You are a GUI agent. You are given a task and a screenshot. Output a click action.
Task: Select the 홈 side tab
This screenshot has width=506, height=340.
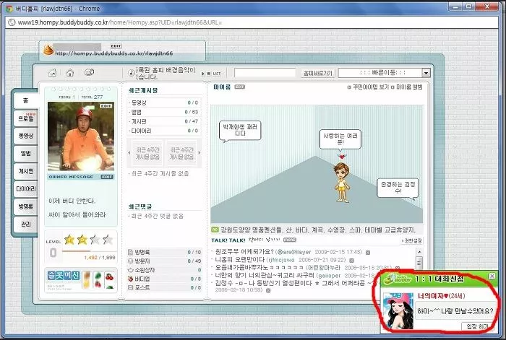pyautogui.click(x=26, y=100)
